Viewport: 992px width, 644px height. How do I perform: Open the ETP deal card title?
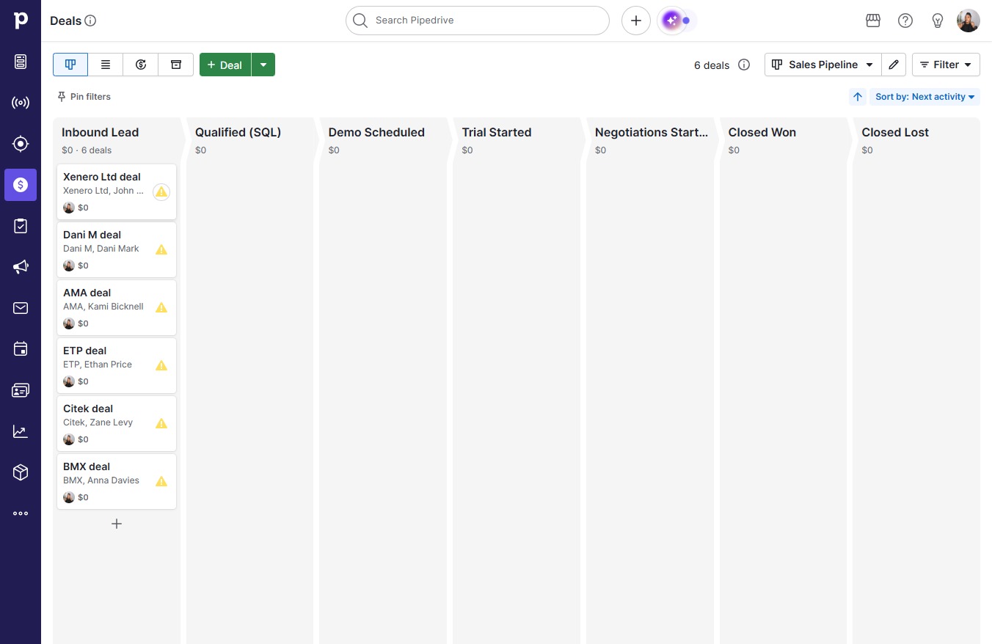click(85, 351)
